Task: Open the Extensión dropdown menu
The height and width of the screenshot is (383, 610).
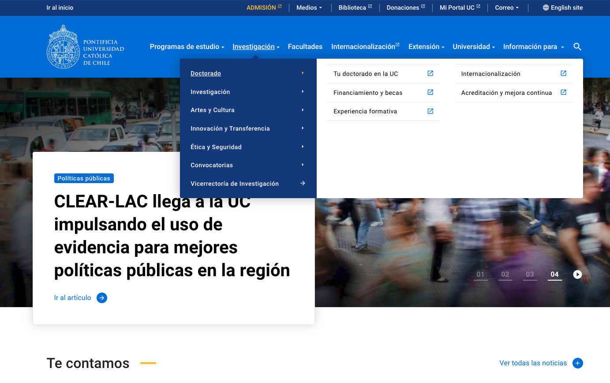Action: [426, 47]
